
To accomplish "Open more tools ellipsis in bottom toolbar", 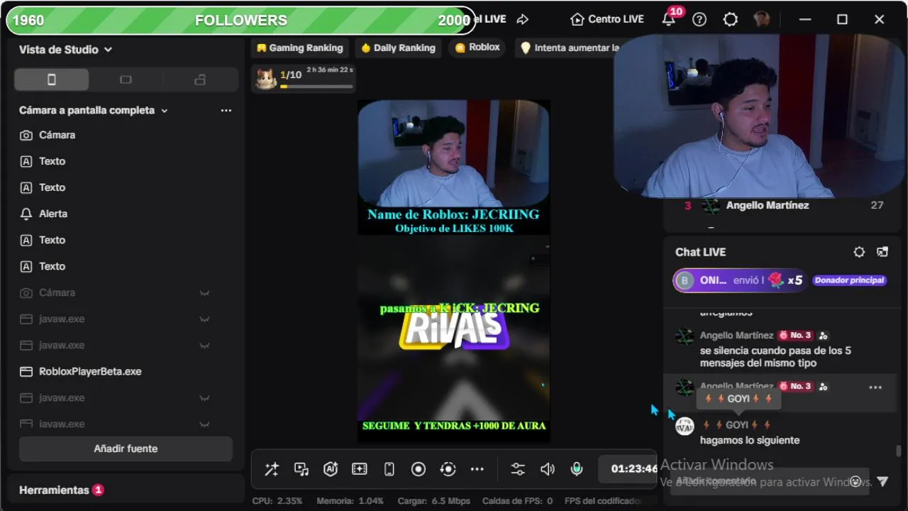I will point(477,469).
